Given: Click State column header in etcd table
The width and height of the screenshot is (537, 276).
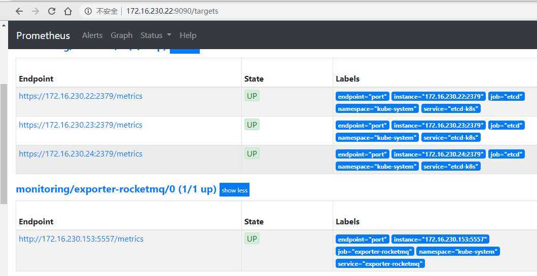Looking at the screenshot, I should click(x=254, y=78).
